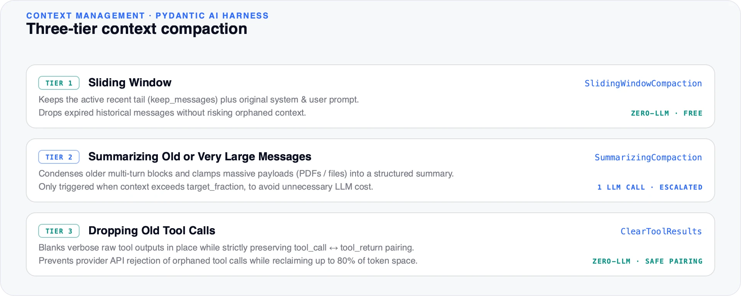This screenshot has height=296, width=741.
Task: Click the 'Condenses older multi-turn blocks' description
Action: tap(246, 173)
